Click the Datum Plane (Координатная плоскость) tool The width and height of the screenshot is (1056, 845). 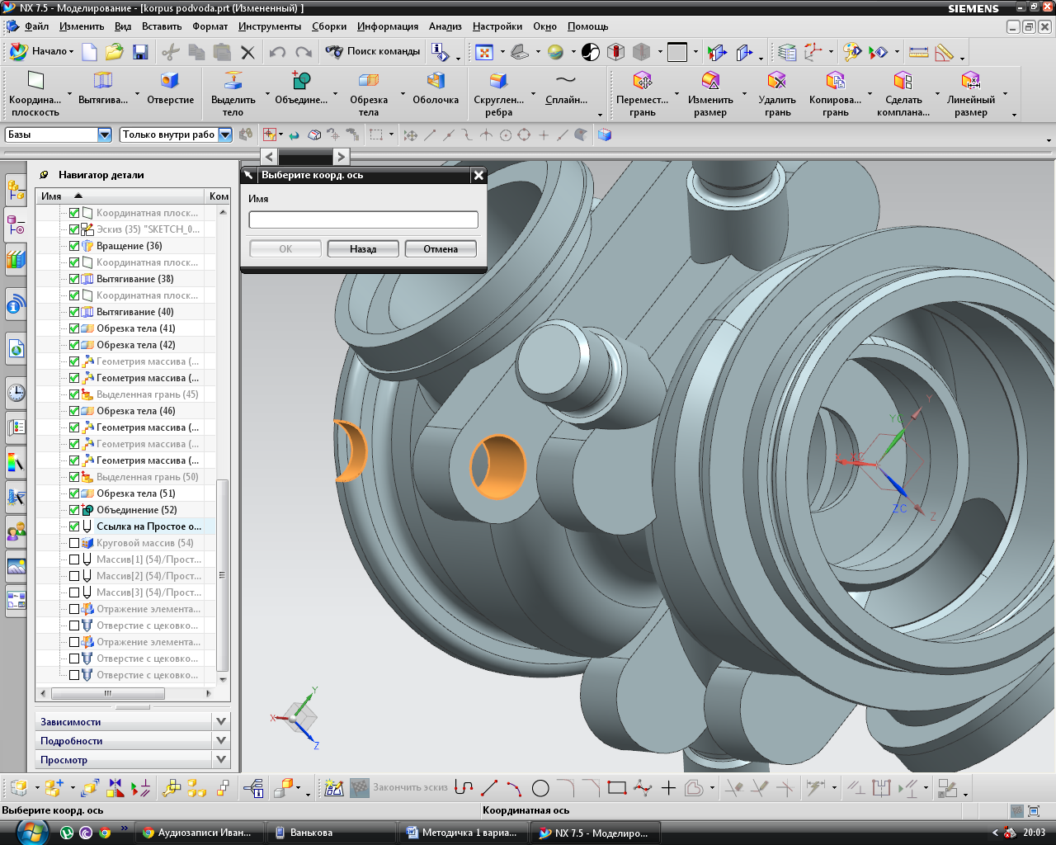[35, 92]
